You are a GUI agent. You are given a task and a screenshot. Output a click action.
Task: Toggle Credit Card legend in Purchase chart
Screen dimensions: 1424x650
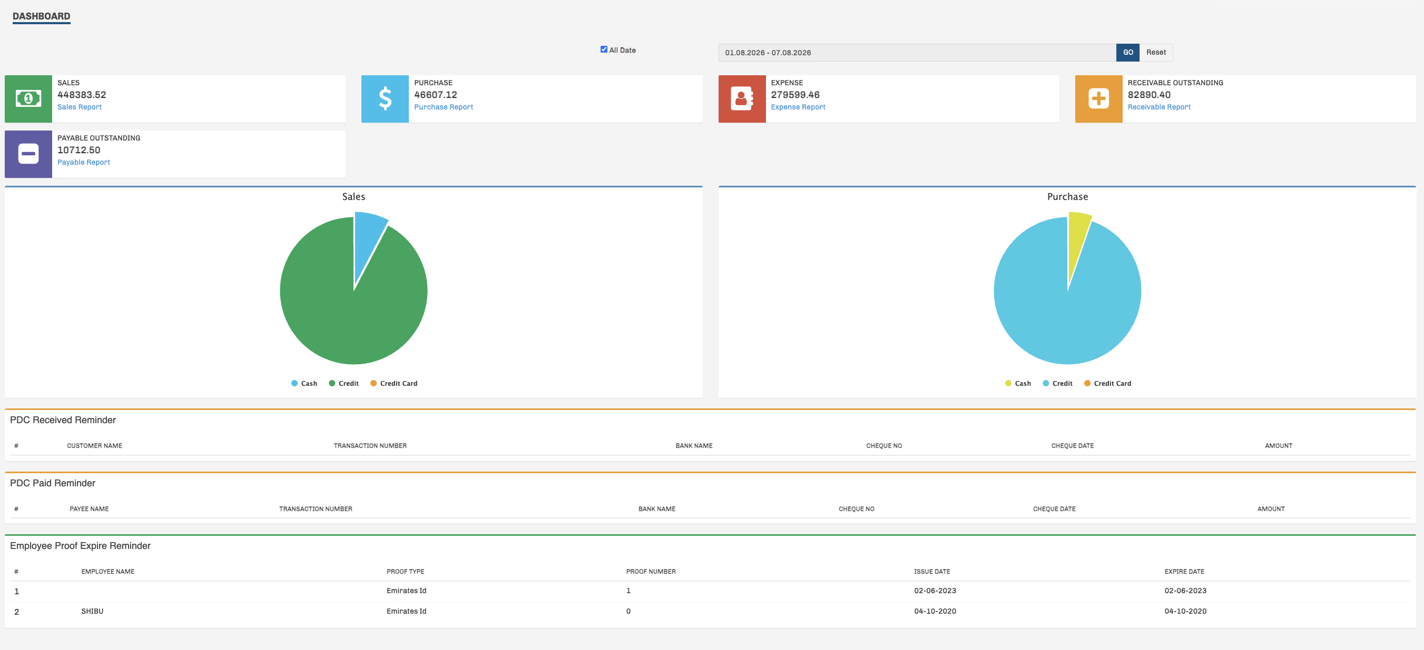click(1107, 383)
